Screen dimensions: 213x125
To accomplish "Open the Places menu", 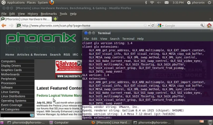I will click(31, 2).
